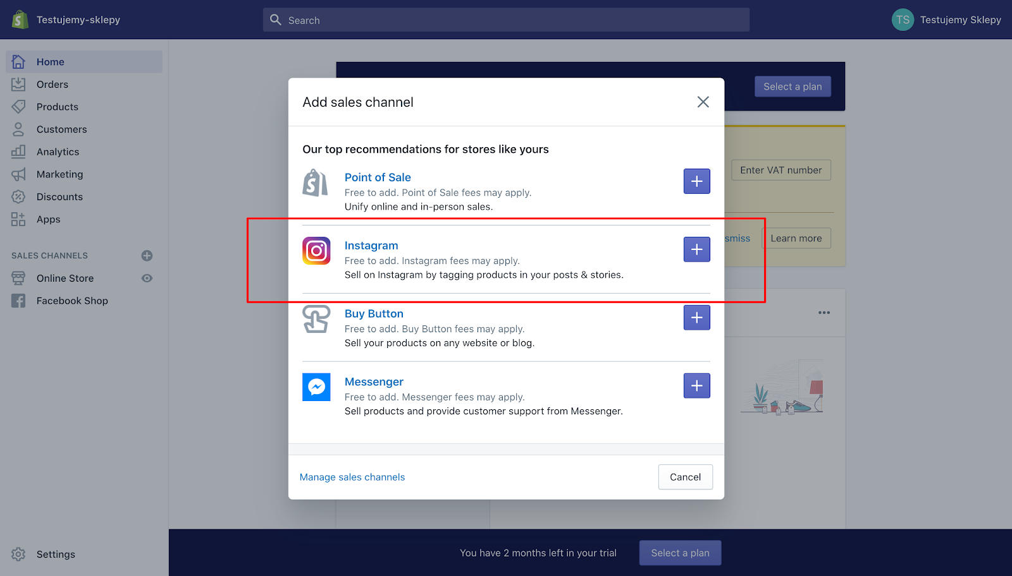Add a sales channel via plus icon
1012x576 pixels.
(147, 256)
